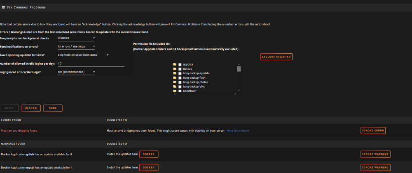This screenshot has height=173, width=412.
Task: Click the appdata folder icon
Action: 175,64
